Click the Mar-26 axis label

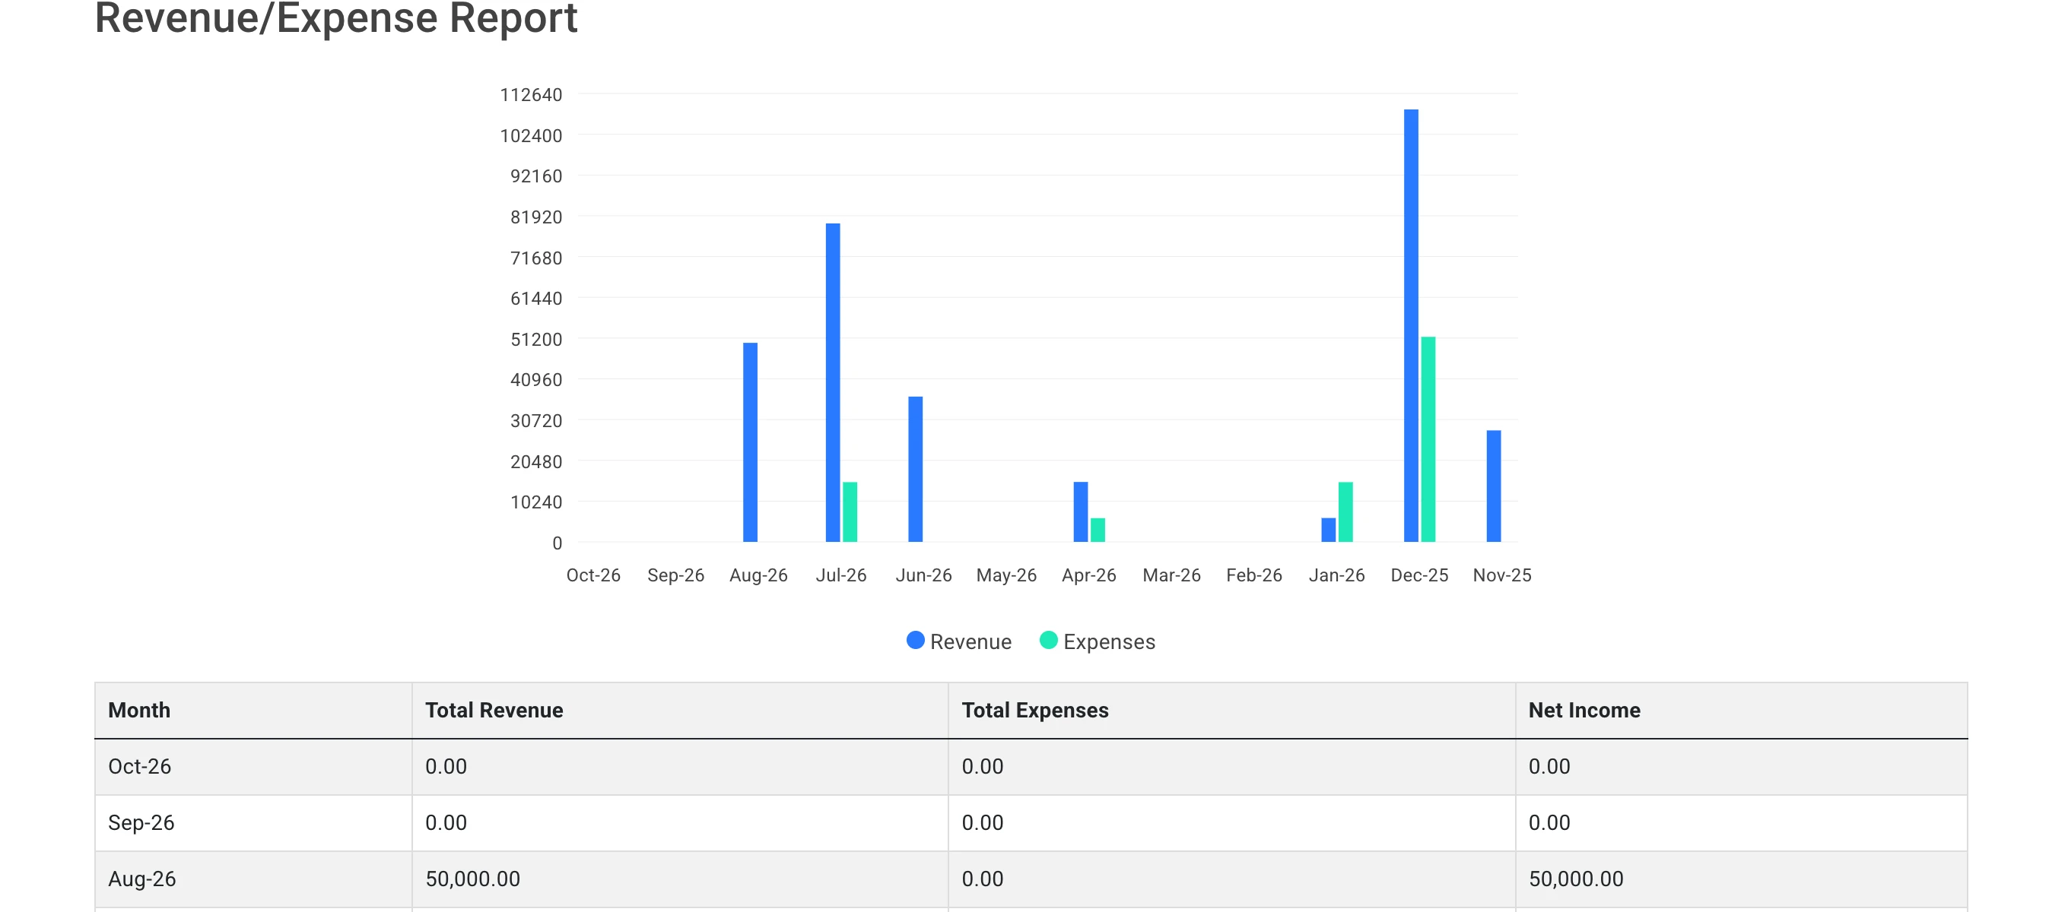pos(1171,575)
